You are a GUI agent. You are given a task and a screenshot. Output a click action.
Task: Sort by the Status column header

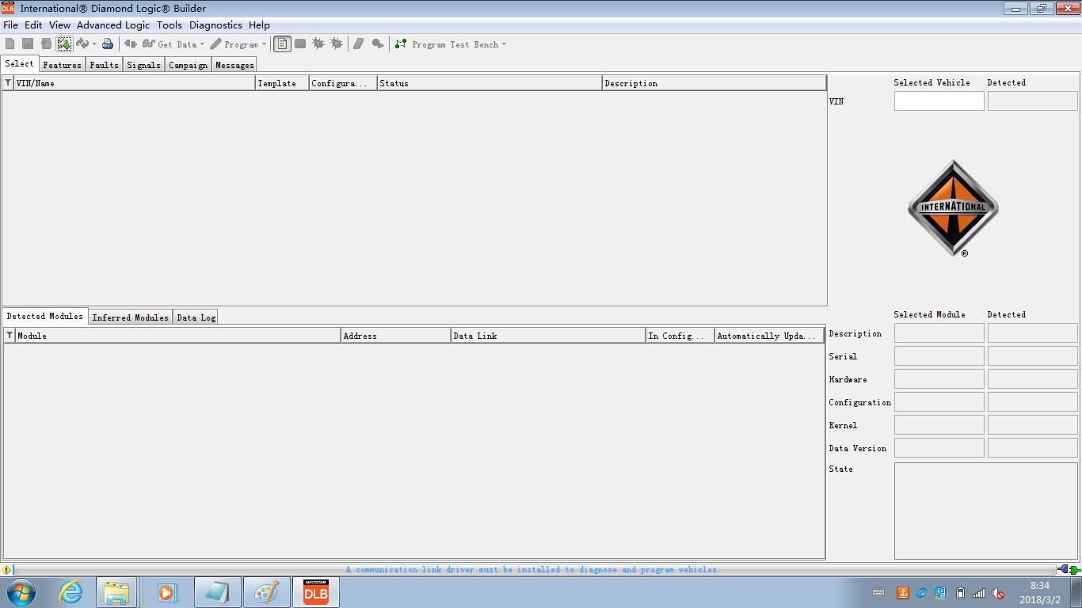[490, 83]
